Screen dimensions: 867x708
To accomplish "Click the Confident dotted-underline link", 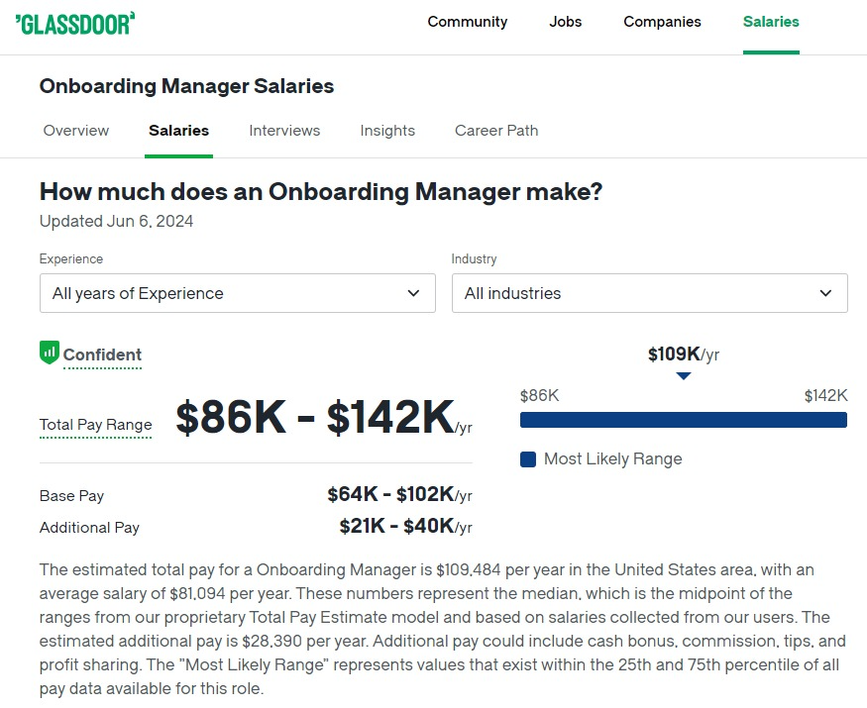I will 102,354.
